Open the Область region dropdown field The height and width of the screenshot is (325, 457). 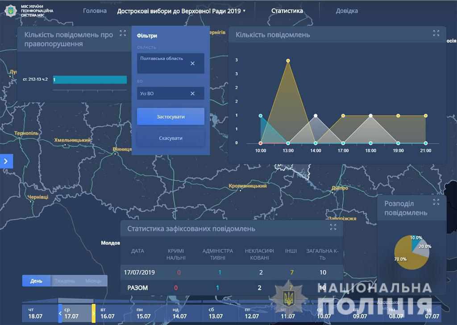(x=165, y=63)
